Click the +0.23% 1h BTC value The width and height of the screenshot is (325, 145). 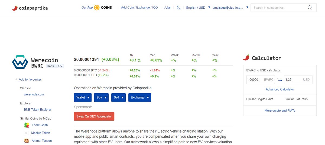coord(135,70)
